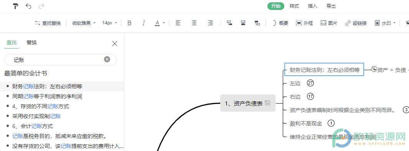Switch to the 导出 tab
This screenshot has width=409, height=151.
click(x=331, y=6)
